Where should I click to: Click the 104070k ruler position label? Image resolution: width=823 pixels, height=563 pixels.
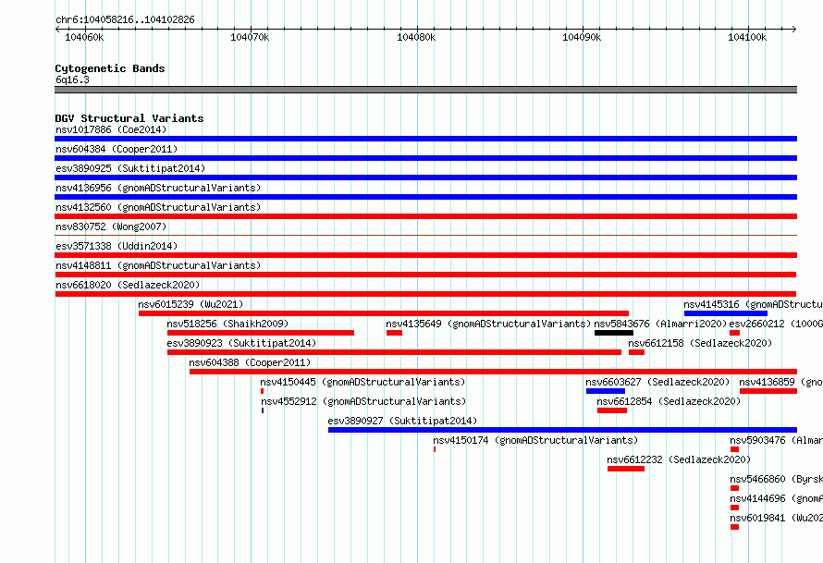(x=250, y=38)
